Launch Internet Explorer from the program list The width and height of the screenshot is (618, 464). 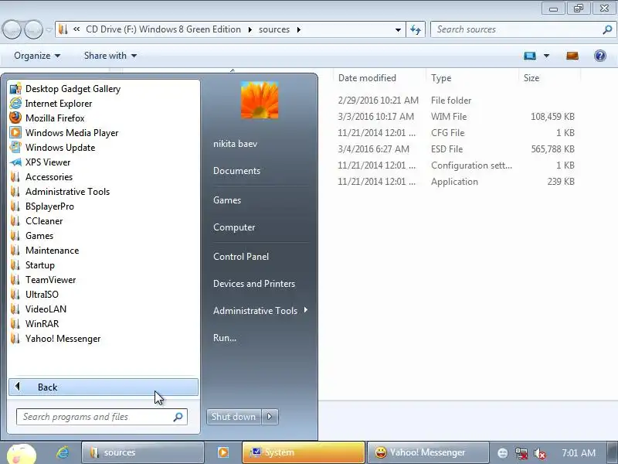[59, 104]
